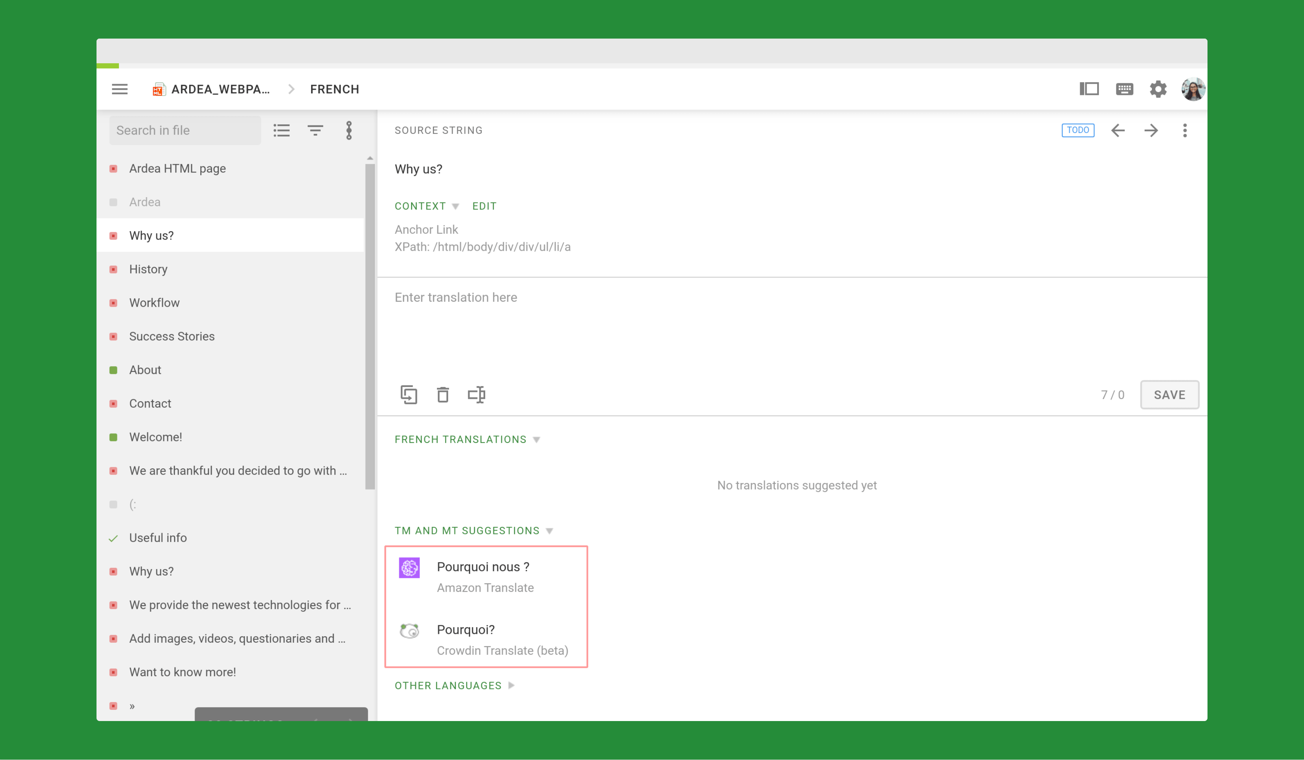Image resolution: width=1304 pixels, height=760 pixels.
Task: Toggle the sidebar layout view icon
Action: click(1089, 89)
